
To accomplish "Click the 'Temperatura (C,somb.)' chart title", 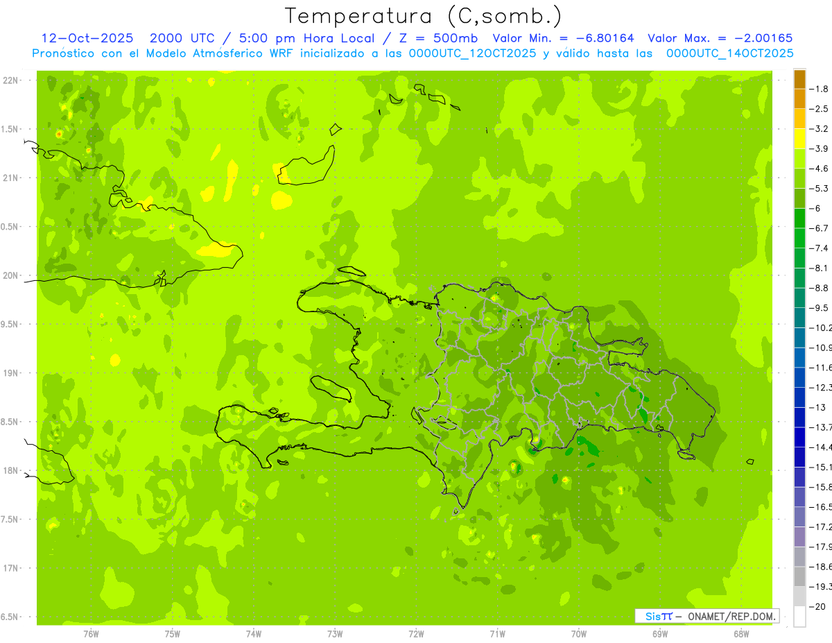I will click(424, 16).
